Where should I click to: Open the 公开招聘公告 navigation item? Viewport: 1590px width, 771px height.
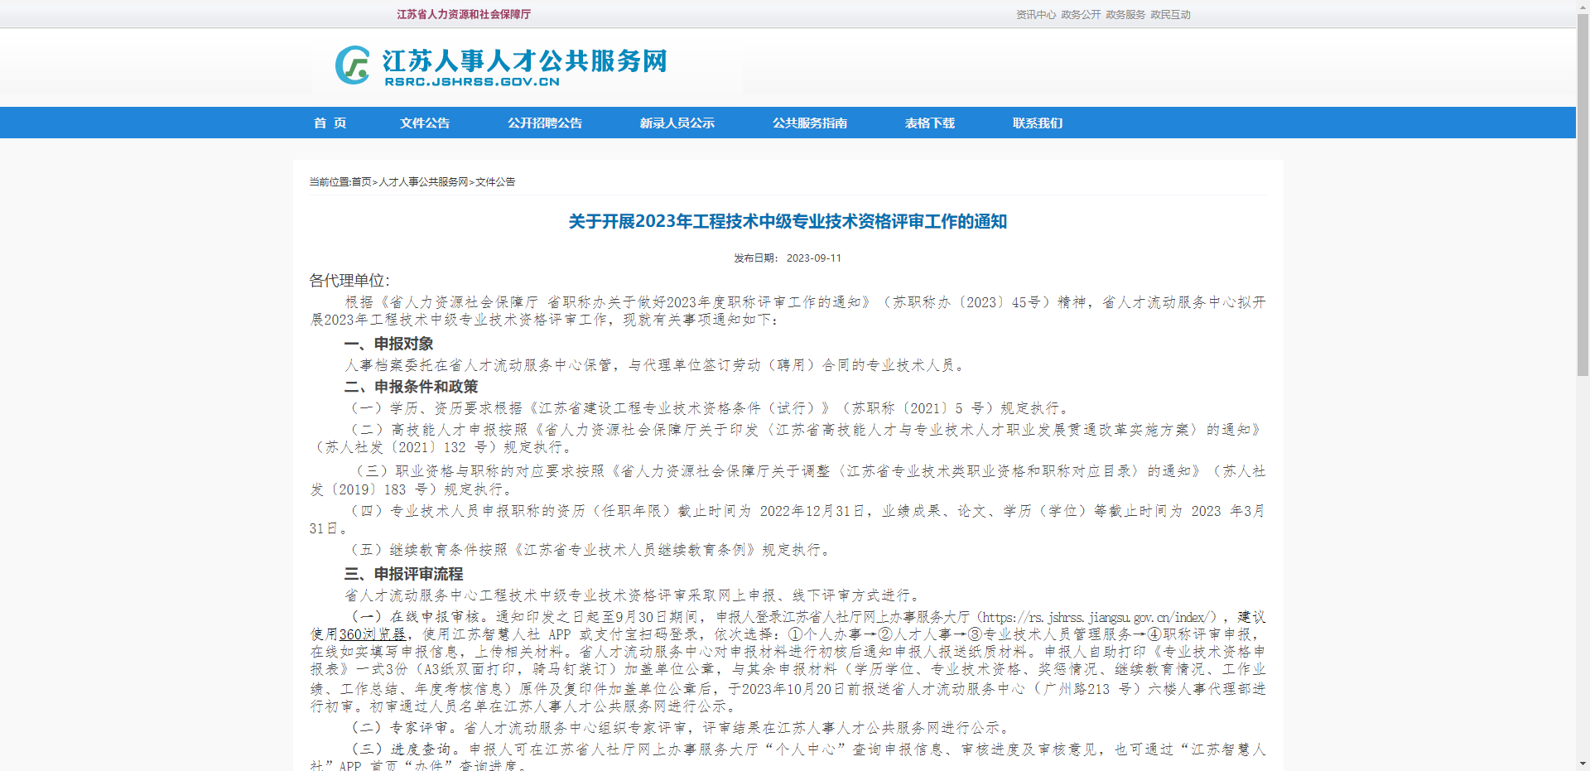click(545, 123)
